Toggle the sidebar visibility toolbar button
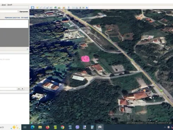This screenshot has height=130, width=173. click(32, 8)
